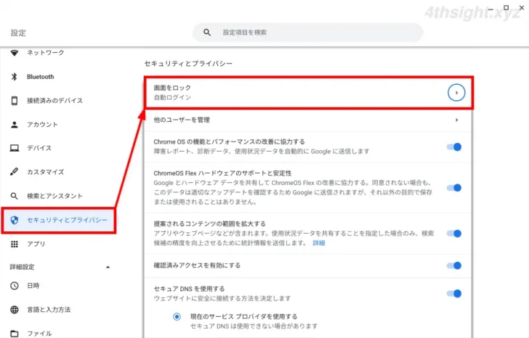Open ファイル settings section

tap(39, 334)
